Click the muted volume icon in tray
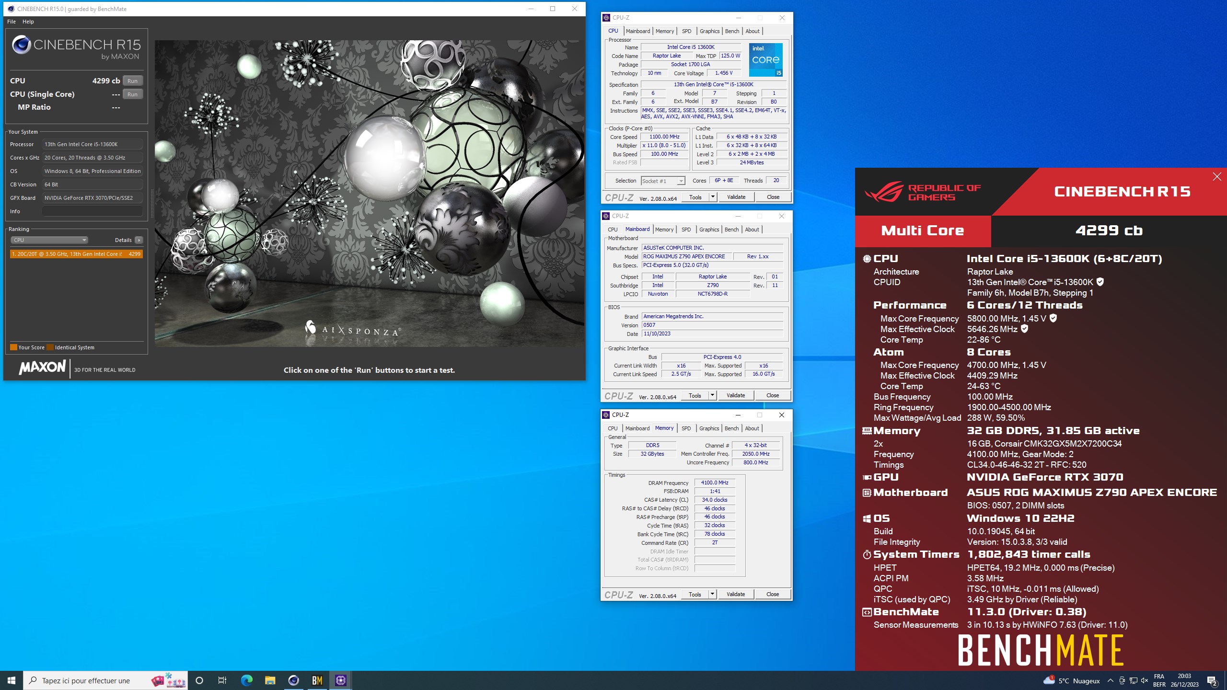The image size is (1227, 690). 1145,680
